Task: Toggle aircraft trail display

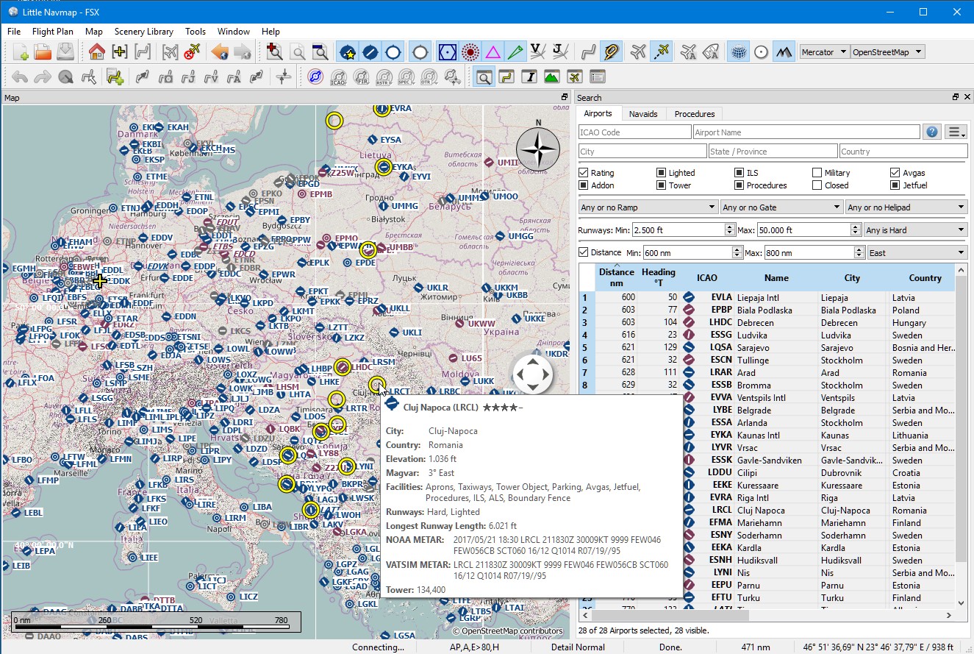Action: pyautogui.click(x=662, y=52)
